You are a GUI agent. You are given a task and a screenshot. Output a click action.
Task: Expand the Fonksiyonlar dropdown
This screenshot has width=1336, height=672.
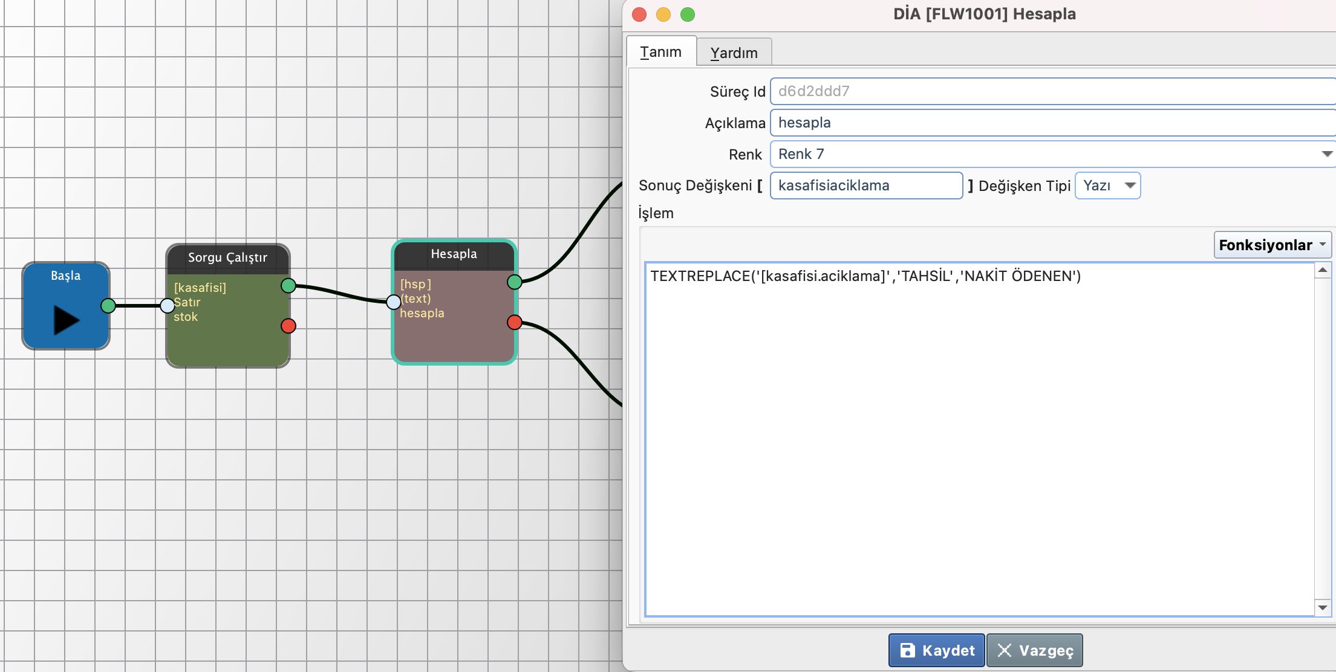1272,245
